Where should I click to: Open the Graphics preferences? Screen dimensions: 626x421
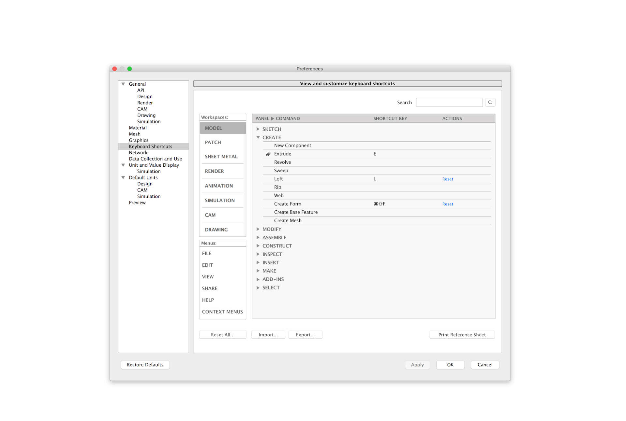coord(139,140)
